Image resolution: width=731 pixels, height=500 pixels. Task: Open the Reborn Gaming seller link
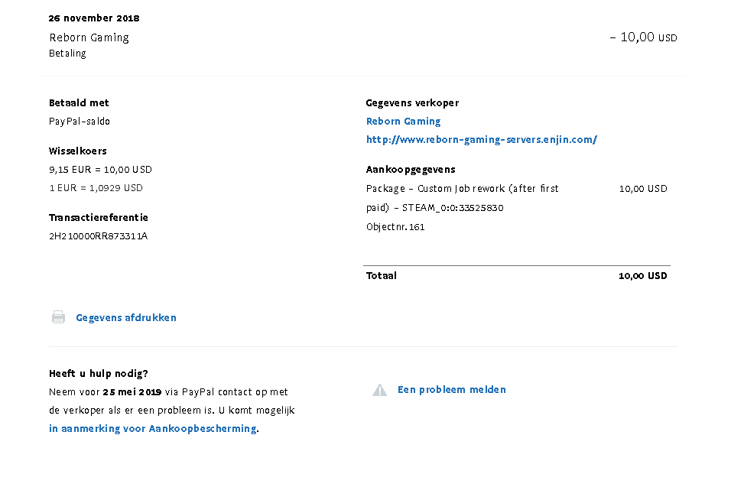(403, 121)
